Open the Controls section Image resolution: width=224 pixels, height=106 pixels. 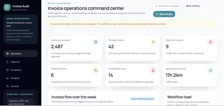tap(21, 86)
